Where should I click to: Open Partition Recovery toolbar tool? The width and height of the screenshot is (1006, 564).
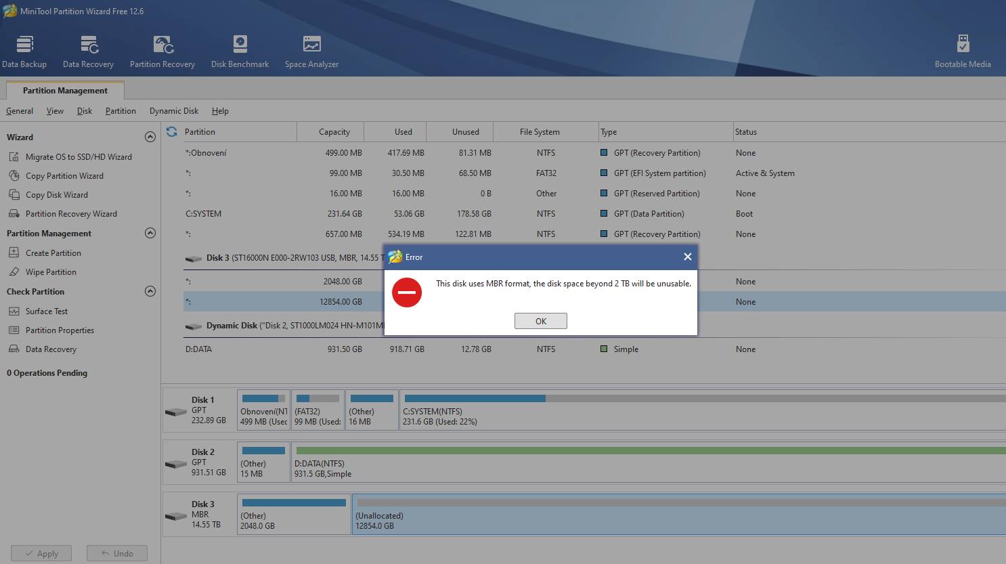click(162, 51)
